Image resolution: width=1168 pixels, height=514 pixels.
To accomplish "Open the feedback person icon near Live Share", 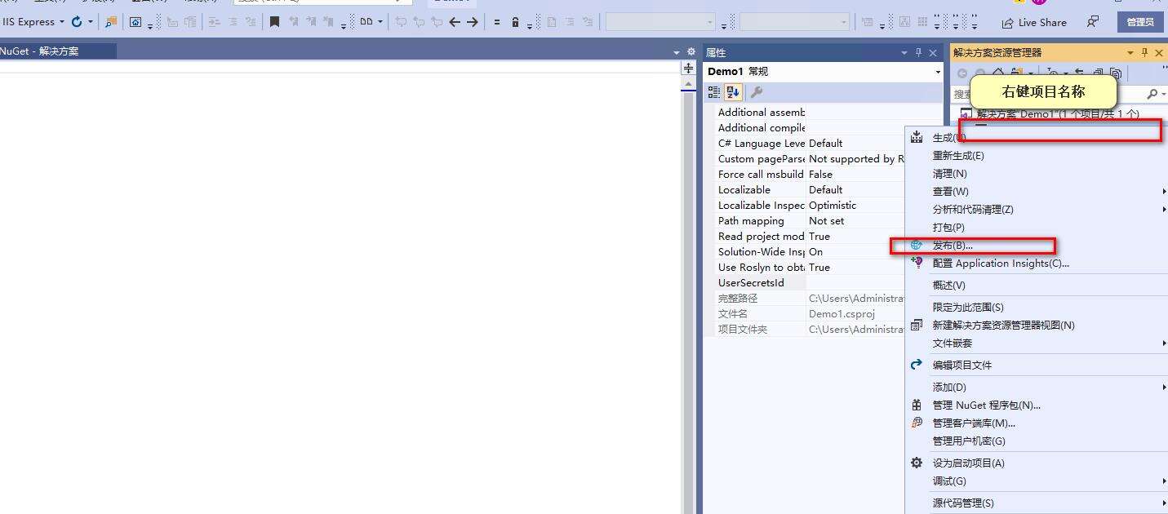I will (1093, 22).
